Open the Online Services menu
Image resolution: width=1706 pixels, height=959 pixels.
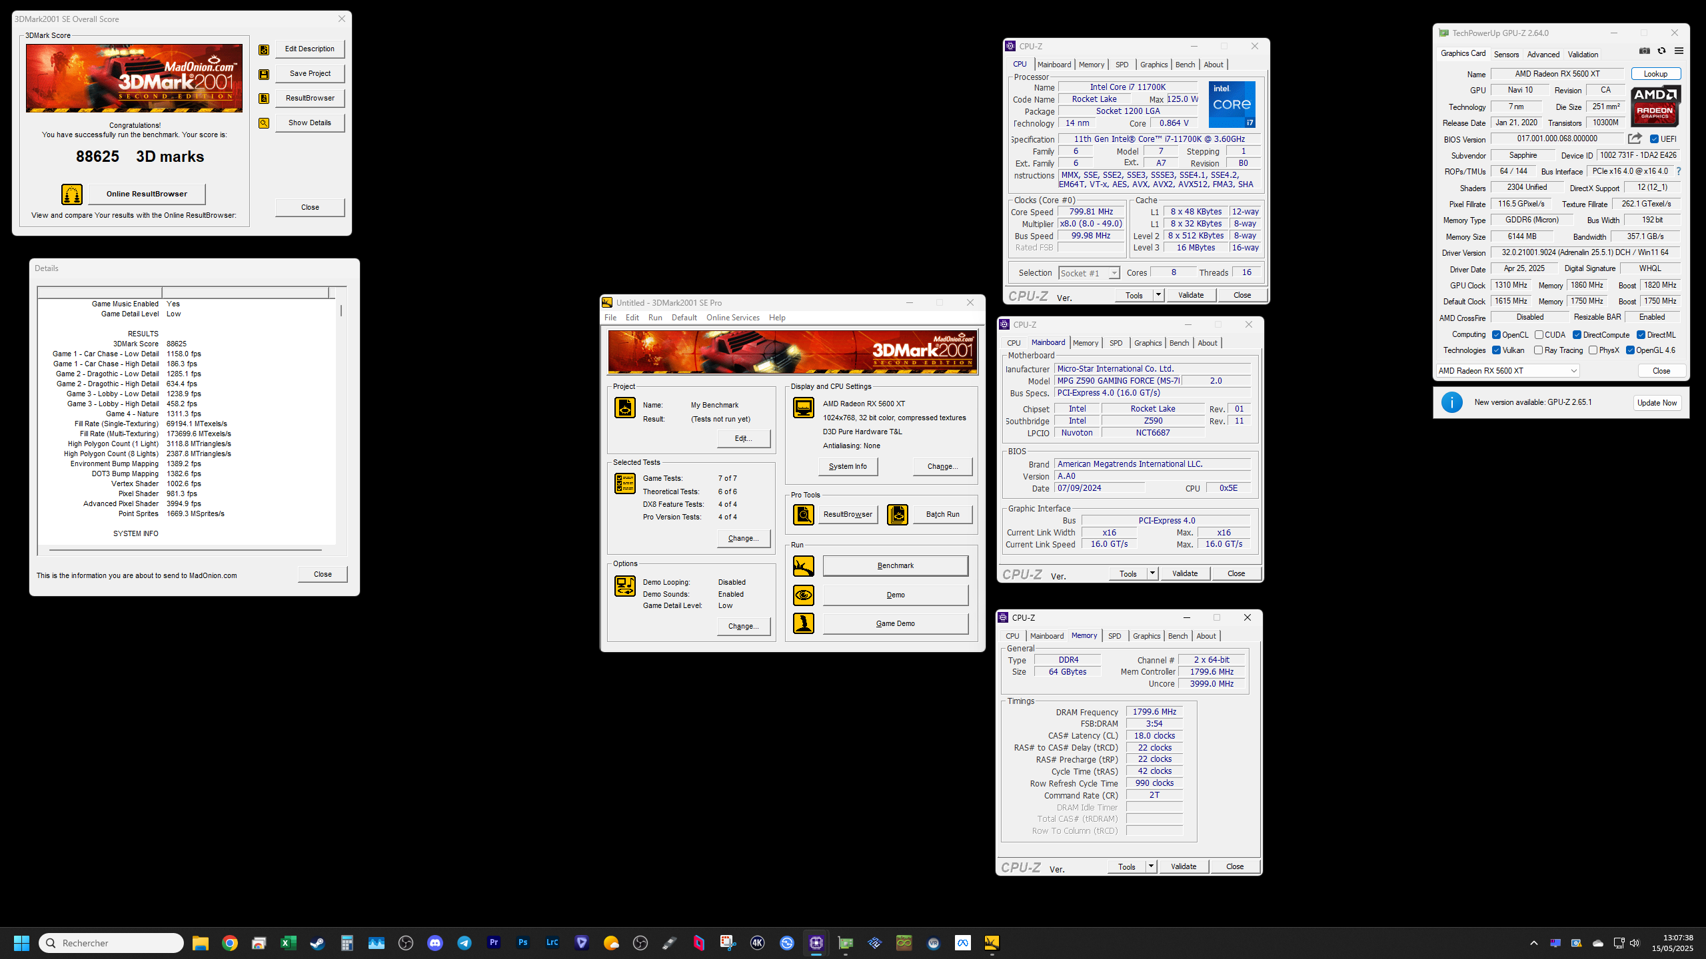(733, 318)
